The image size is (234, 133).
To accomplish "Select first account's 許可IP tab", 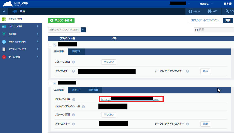I will click(x=76, y=52).
